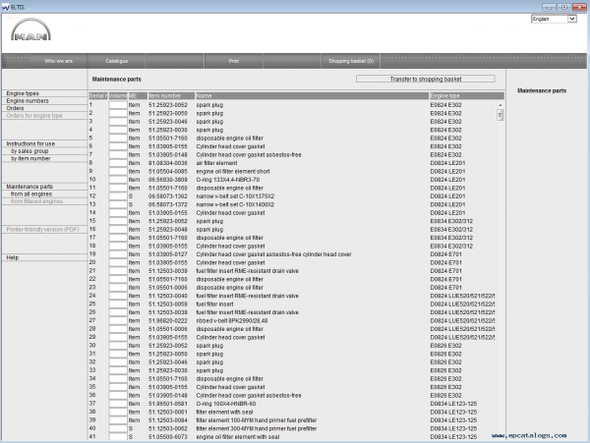Click volume field for row 12
590x443 pixels.
click(118, 196)
